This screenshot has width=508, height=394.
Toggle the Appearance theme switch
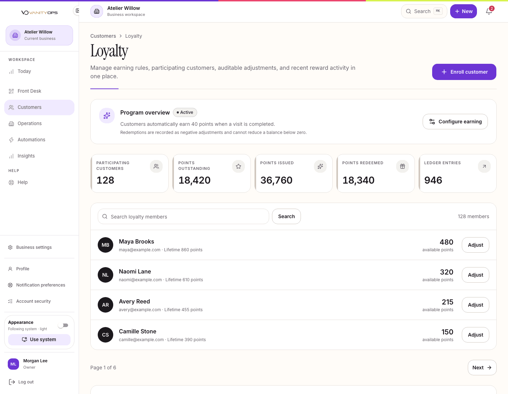pos(63,325)
